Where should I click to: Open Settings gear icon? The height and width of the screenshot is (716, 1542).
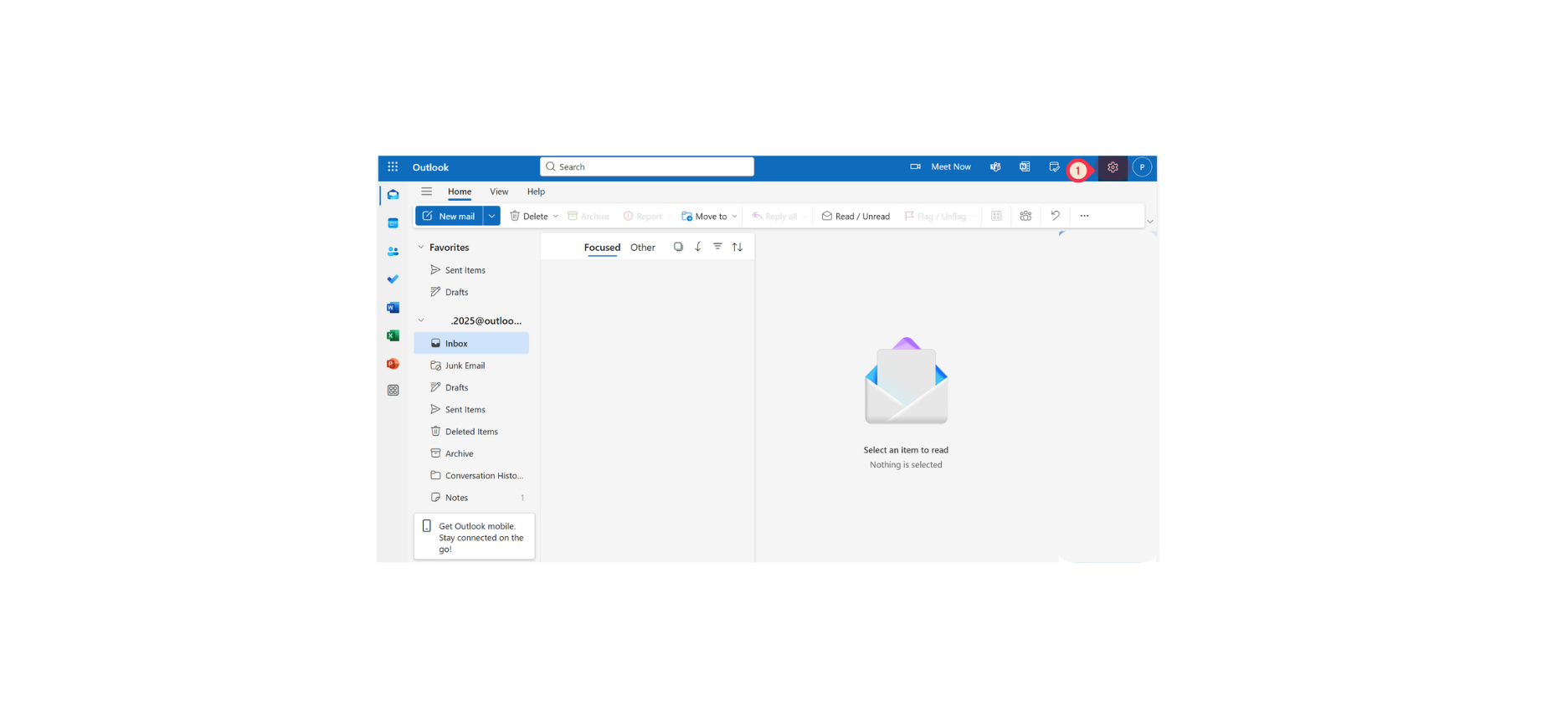pyautogui.click(x=1113, y=167)
